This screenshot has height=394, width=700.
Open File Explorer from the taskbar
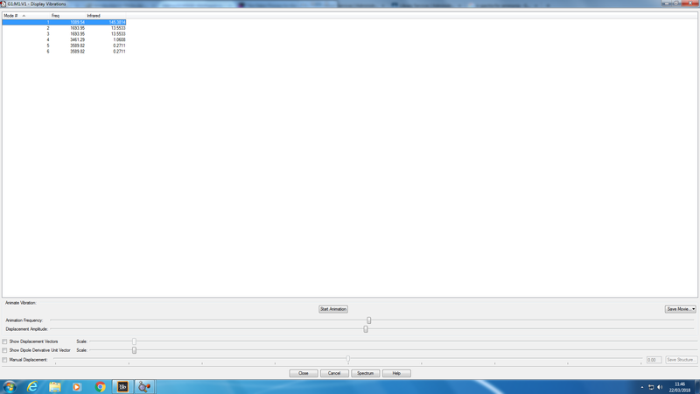[55, 387]
